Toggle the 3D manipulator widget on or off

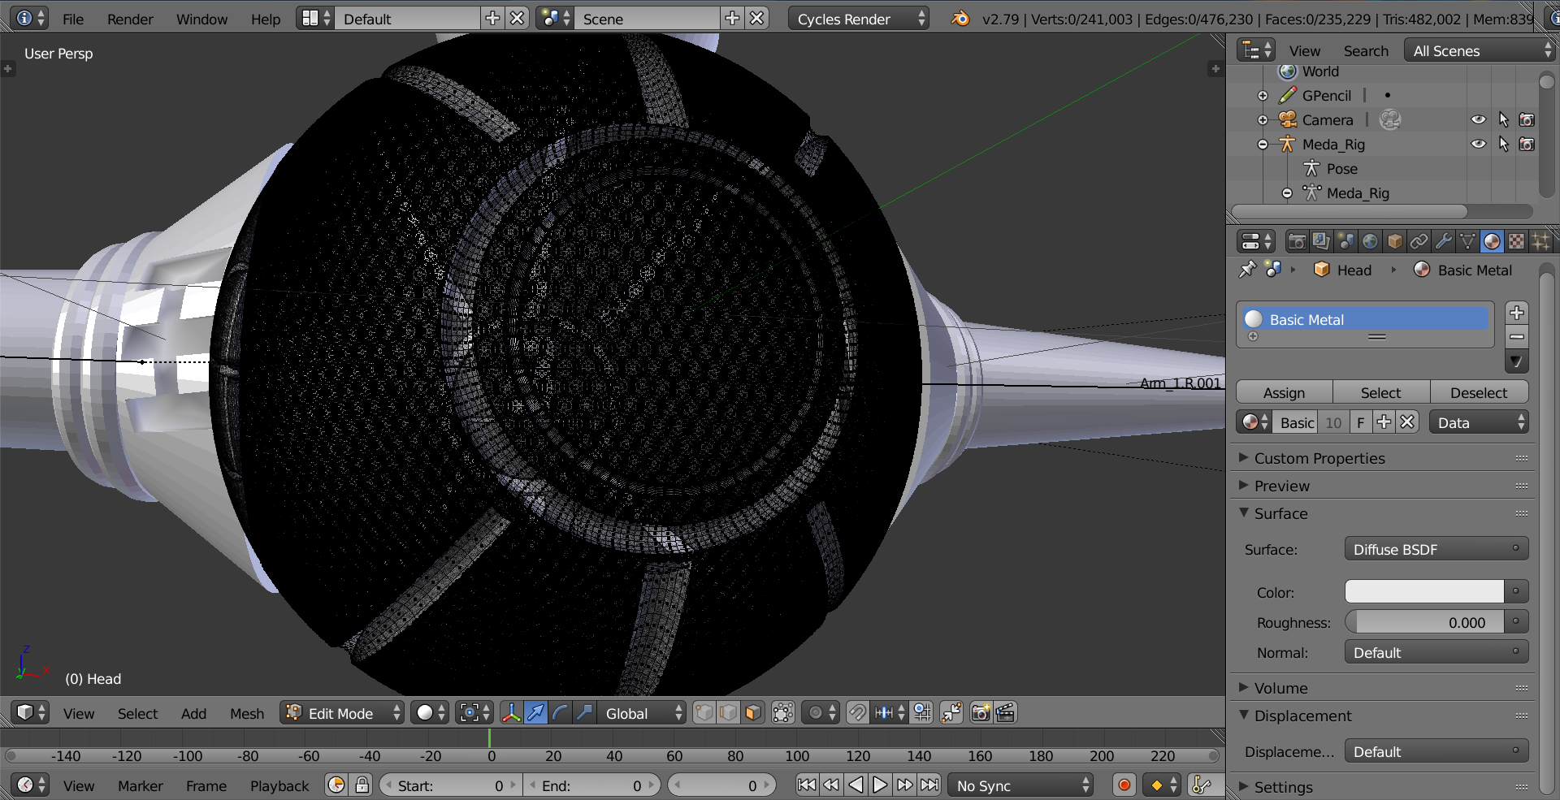[511, 713]
